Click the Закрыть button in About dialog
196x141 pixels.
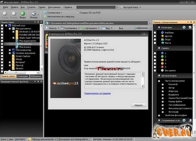[138, 105]
